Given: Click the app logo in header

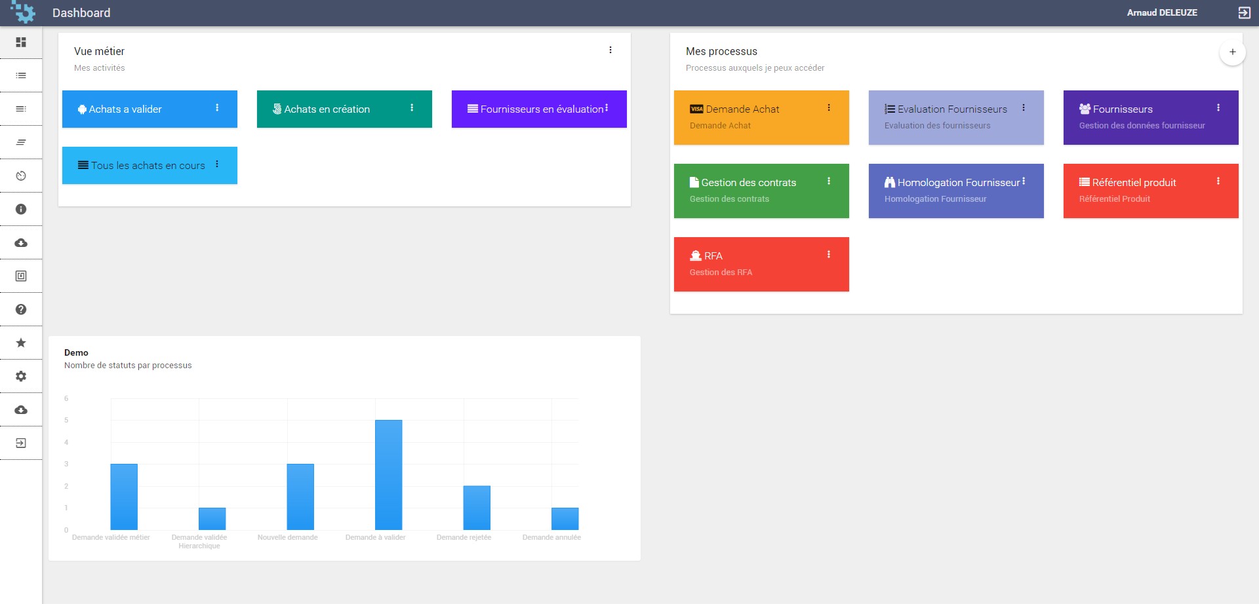Looking at the screenshot, I should pyautogui.click(x=24, y=12).
